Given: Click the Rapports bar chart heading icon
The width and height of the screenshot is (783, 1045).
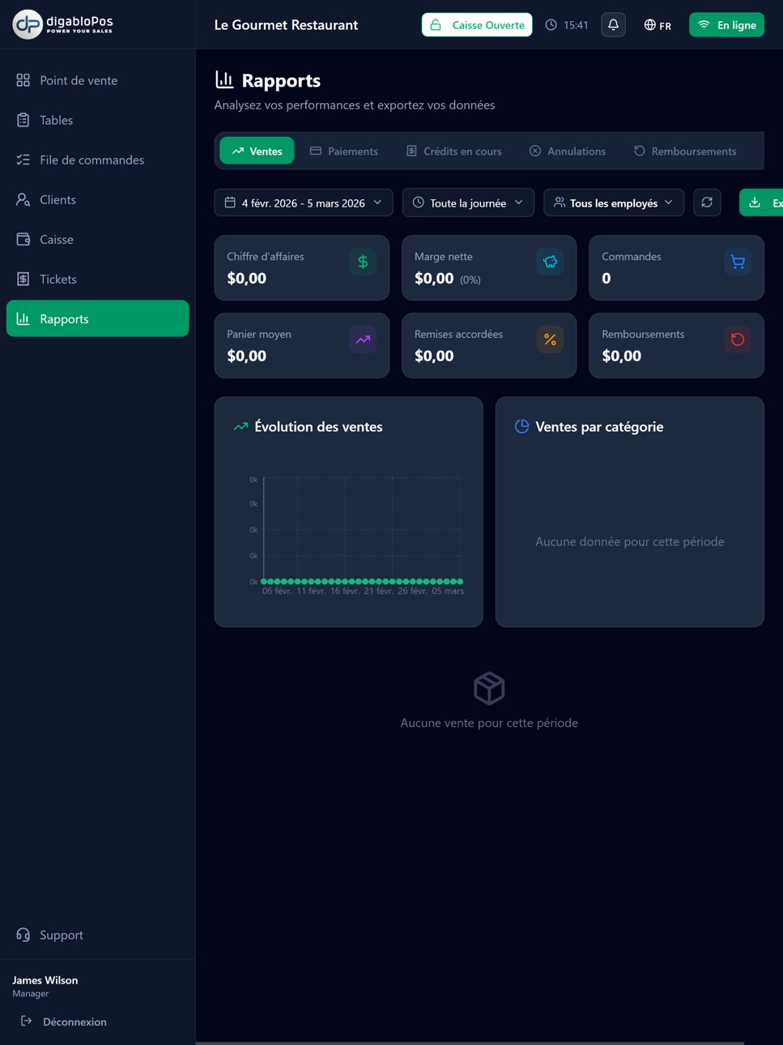Looking at the screenshot, I should tap(224, 79).
